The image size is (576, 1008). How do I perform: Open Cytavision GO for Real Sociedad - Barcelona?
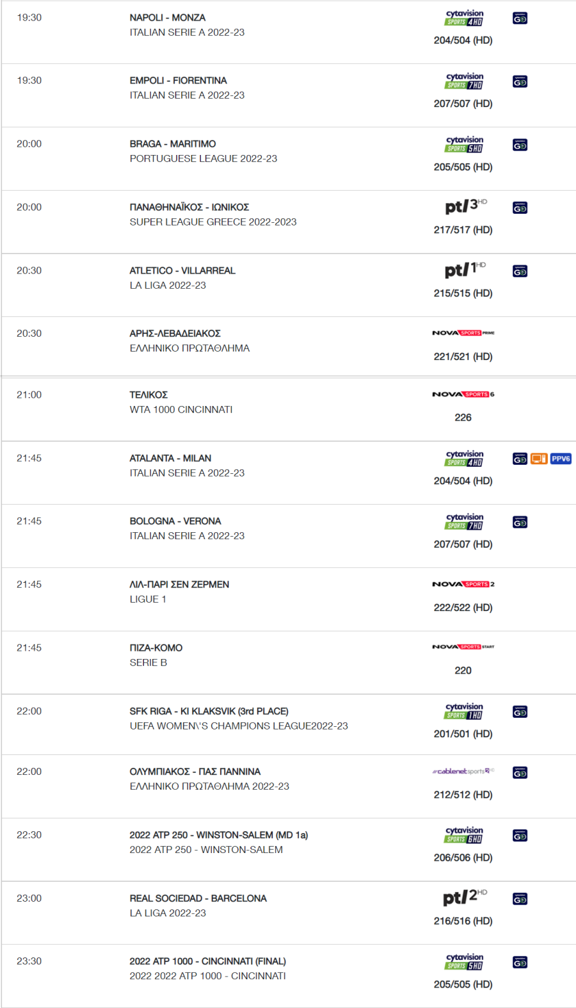click(520, 899)
